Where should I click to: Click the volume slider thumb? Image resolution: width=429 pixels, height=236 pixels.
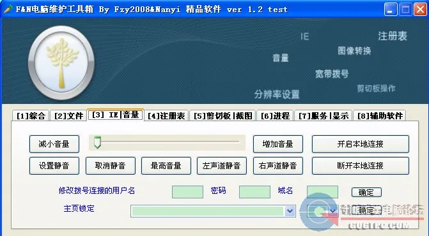97,142
